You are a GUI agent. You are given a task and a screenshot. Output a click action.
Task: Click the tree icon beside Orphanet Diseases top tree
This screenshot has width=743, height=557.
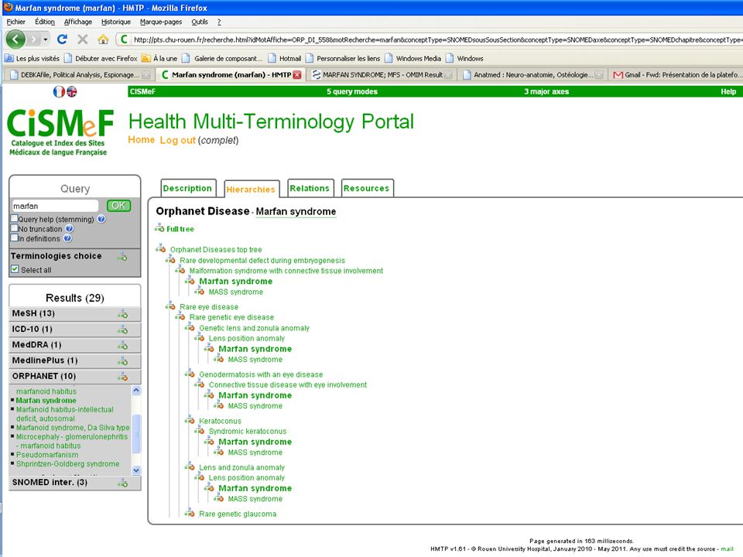pyautogui.click(x=161, y=248)
